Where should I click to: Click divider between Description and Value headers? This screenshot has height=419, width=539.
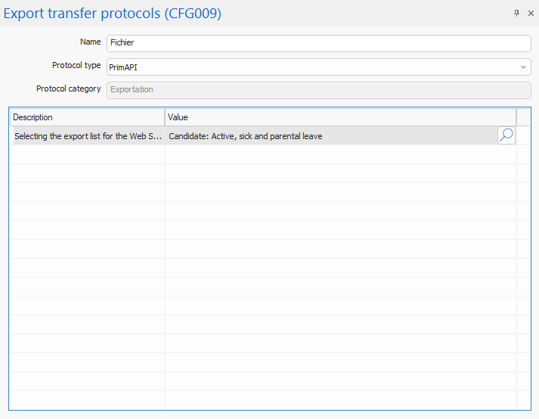point(165,117)
